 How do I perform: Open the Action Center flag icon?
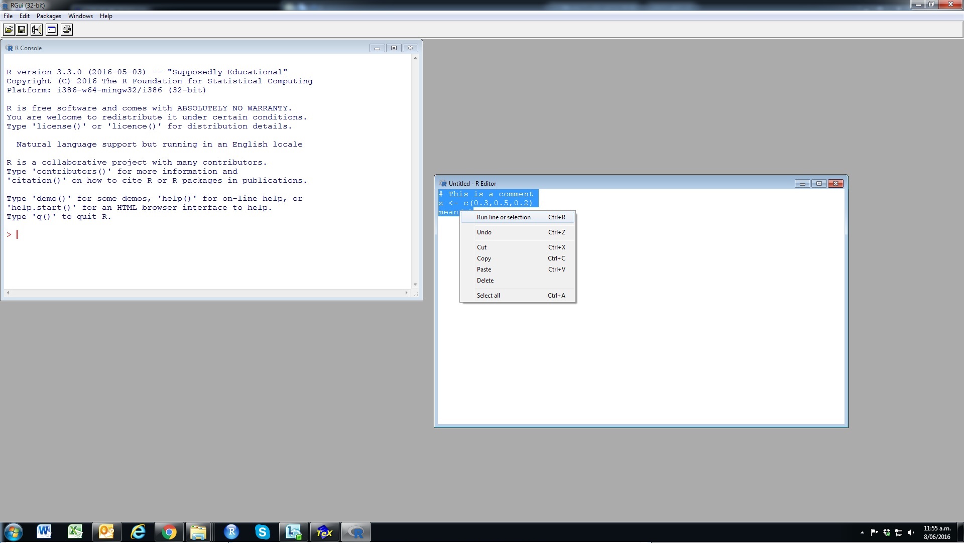pos(874,532)
